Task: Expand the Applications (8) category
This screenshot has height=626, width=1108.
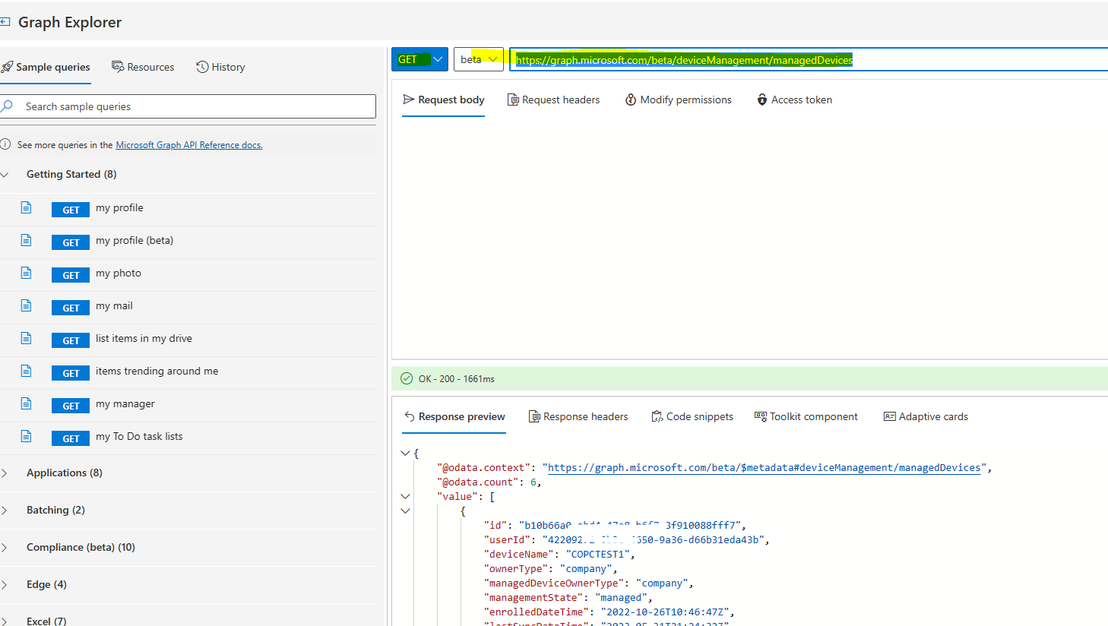Action: (x=5, y=473)
